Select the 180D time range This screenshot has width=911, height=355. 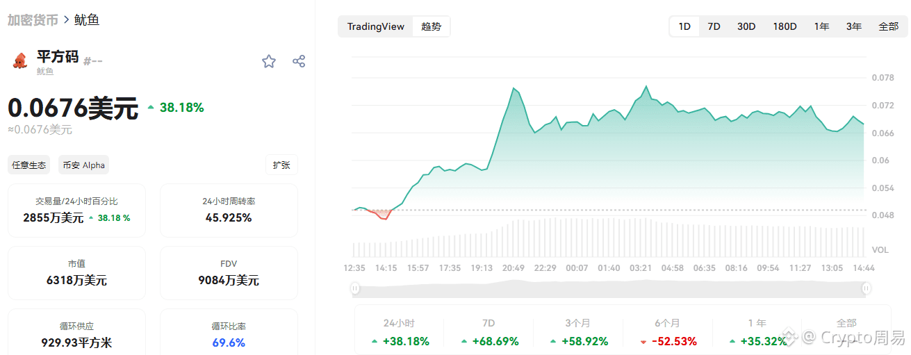785,26
